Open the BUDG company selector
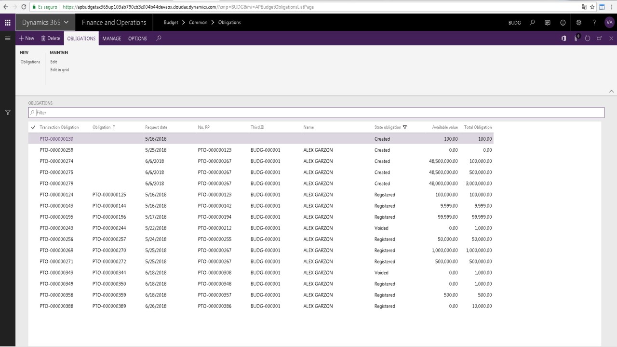617x347 pixels. [514, 23]
